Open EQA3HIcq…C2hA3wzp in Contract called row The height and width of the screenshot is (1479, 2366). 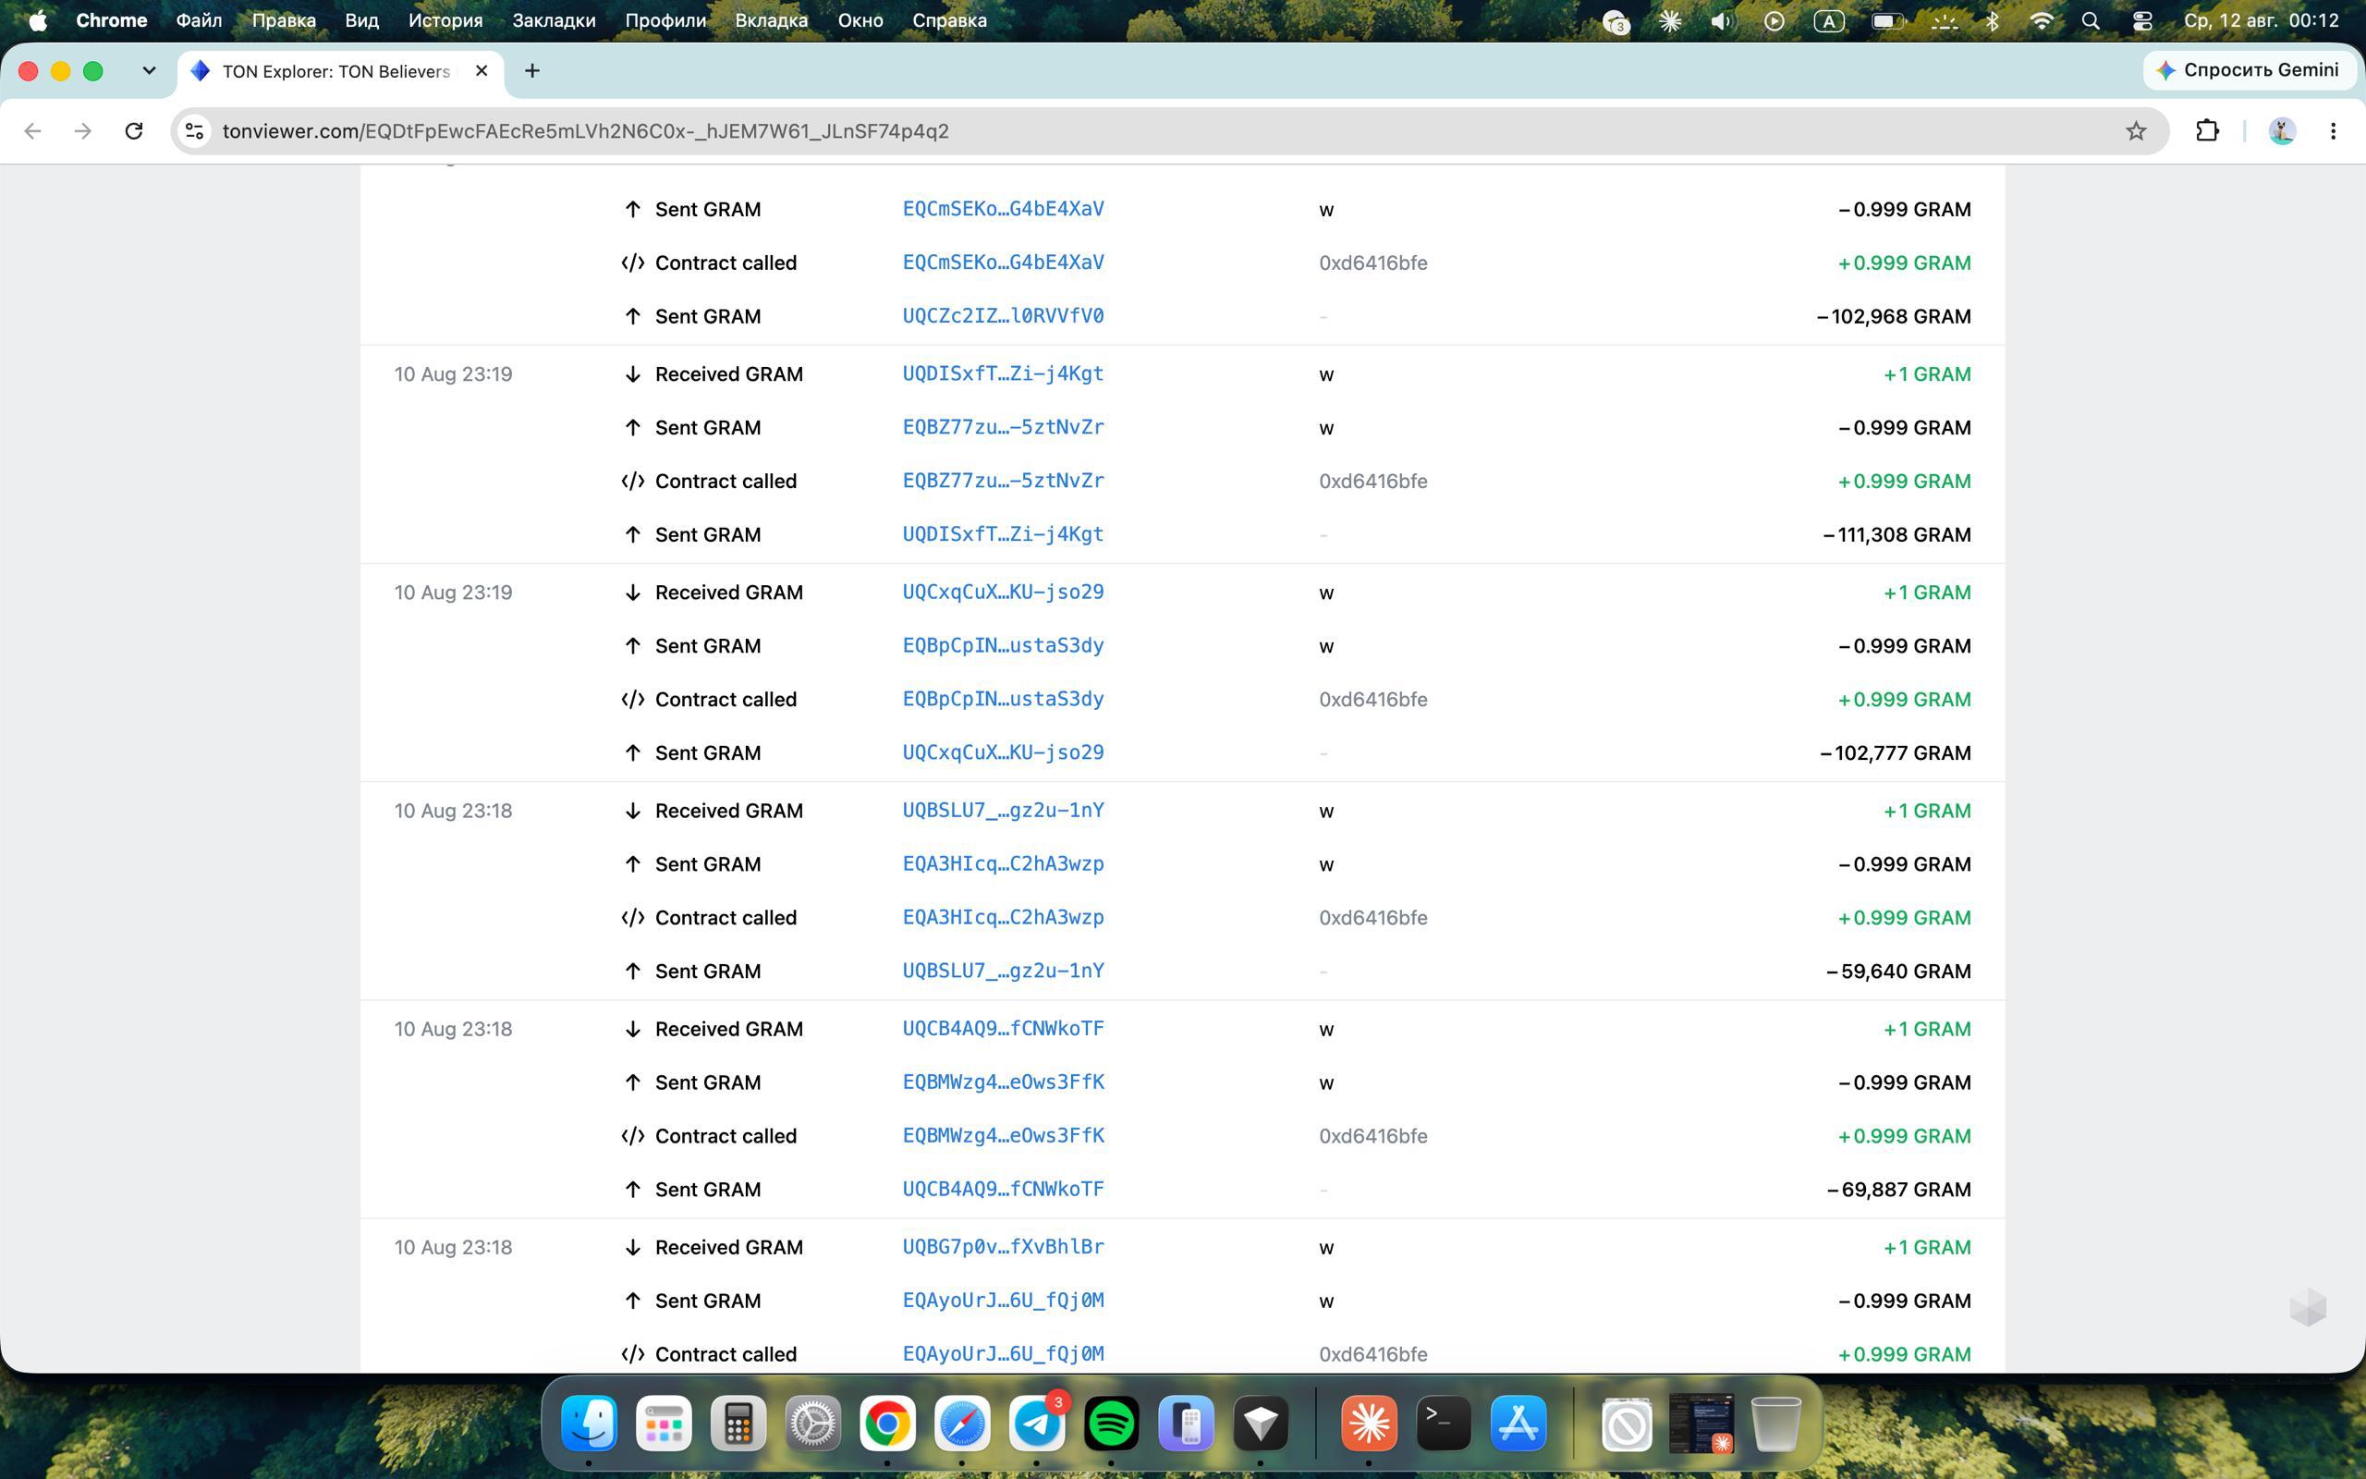point(1003,918)
